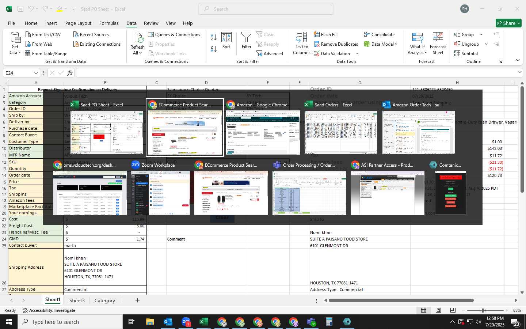Collapse the ribbon with chevron
Viewport: 526px width, 329px height.
point(518,60)
